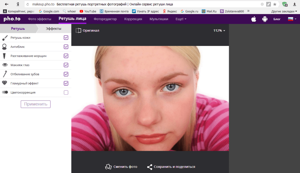Bookmark page with the star icon
Screen dimensions: 300x173
pos(275,4)
